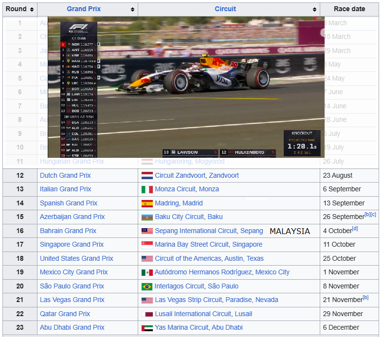This screenshot has width=383, height=337.
Task: Click the Netherlands flag icon
Action: [147, 175]
